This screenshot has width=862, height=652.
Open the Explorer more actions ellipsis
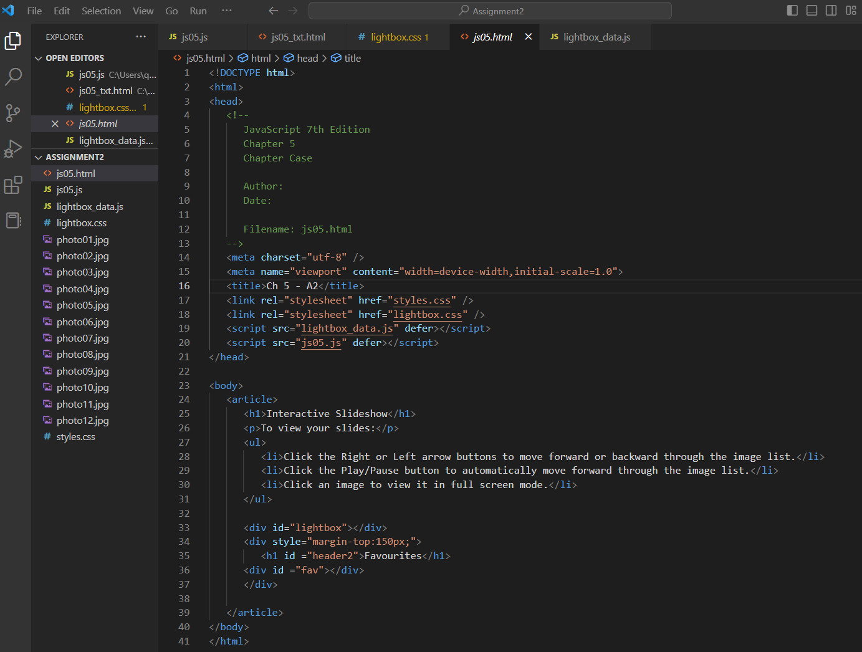[x=141, y=37]
